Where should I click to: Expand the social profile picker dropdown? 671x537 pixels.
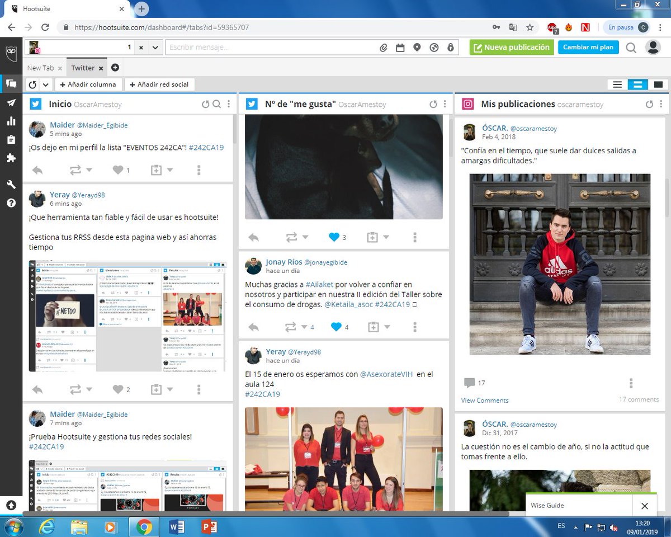pos(155,48)
